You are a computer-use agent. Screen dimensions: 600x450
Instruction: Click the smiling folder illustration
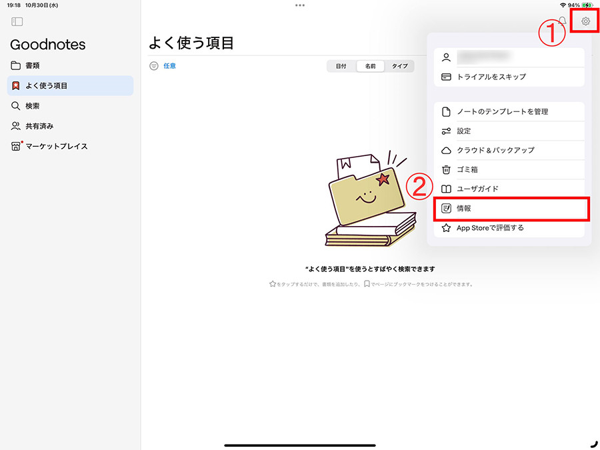pos(371,198)
